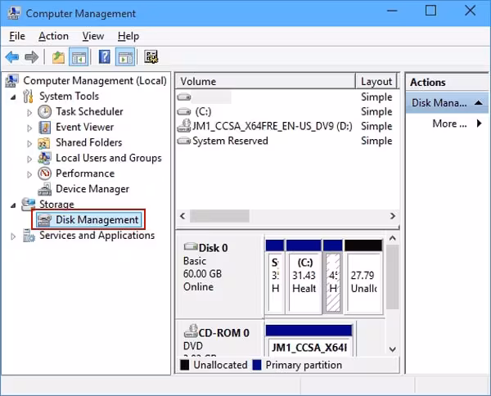Screen dimensions: 491x396
Task: Select the CD-ROM 0 header box
Action: click(219, 339)
